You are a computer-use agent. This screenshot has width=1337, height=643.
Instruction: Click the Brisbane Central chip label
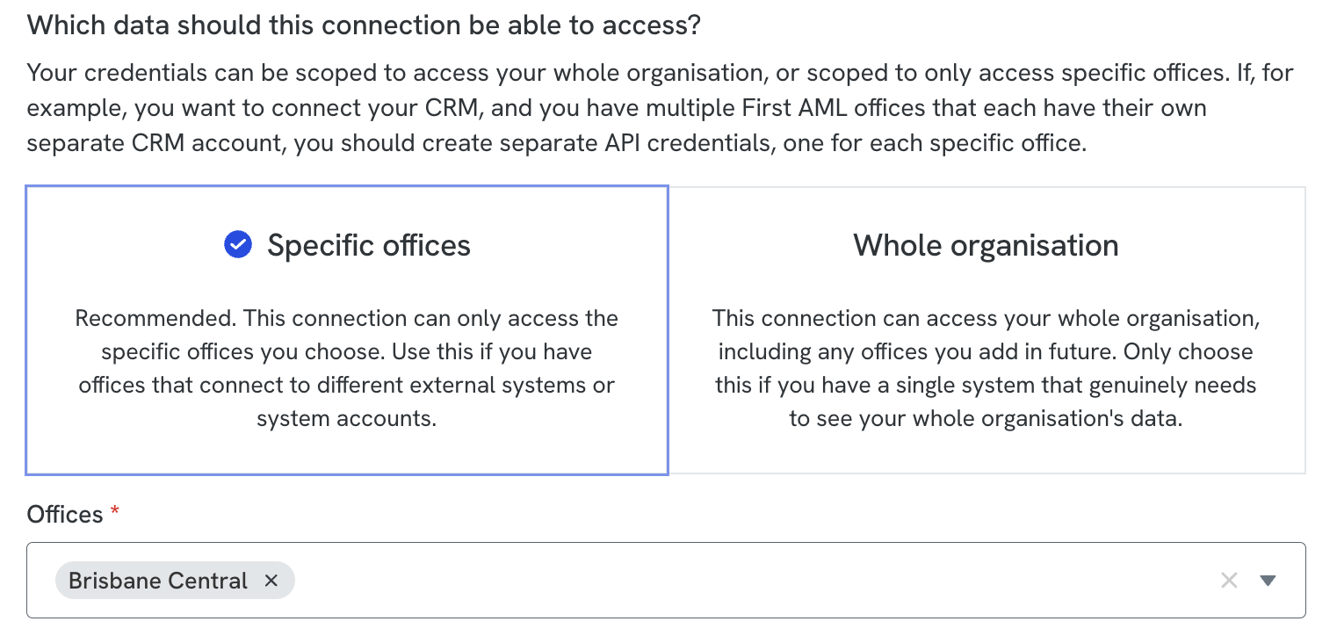click(x=158, y=581)
